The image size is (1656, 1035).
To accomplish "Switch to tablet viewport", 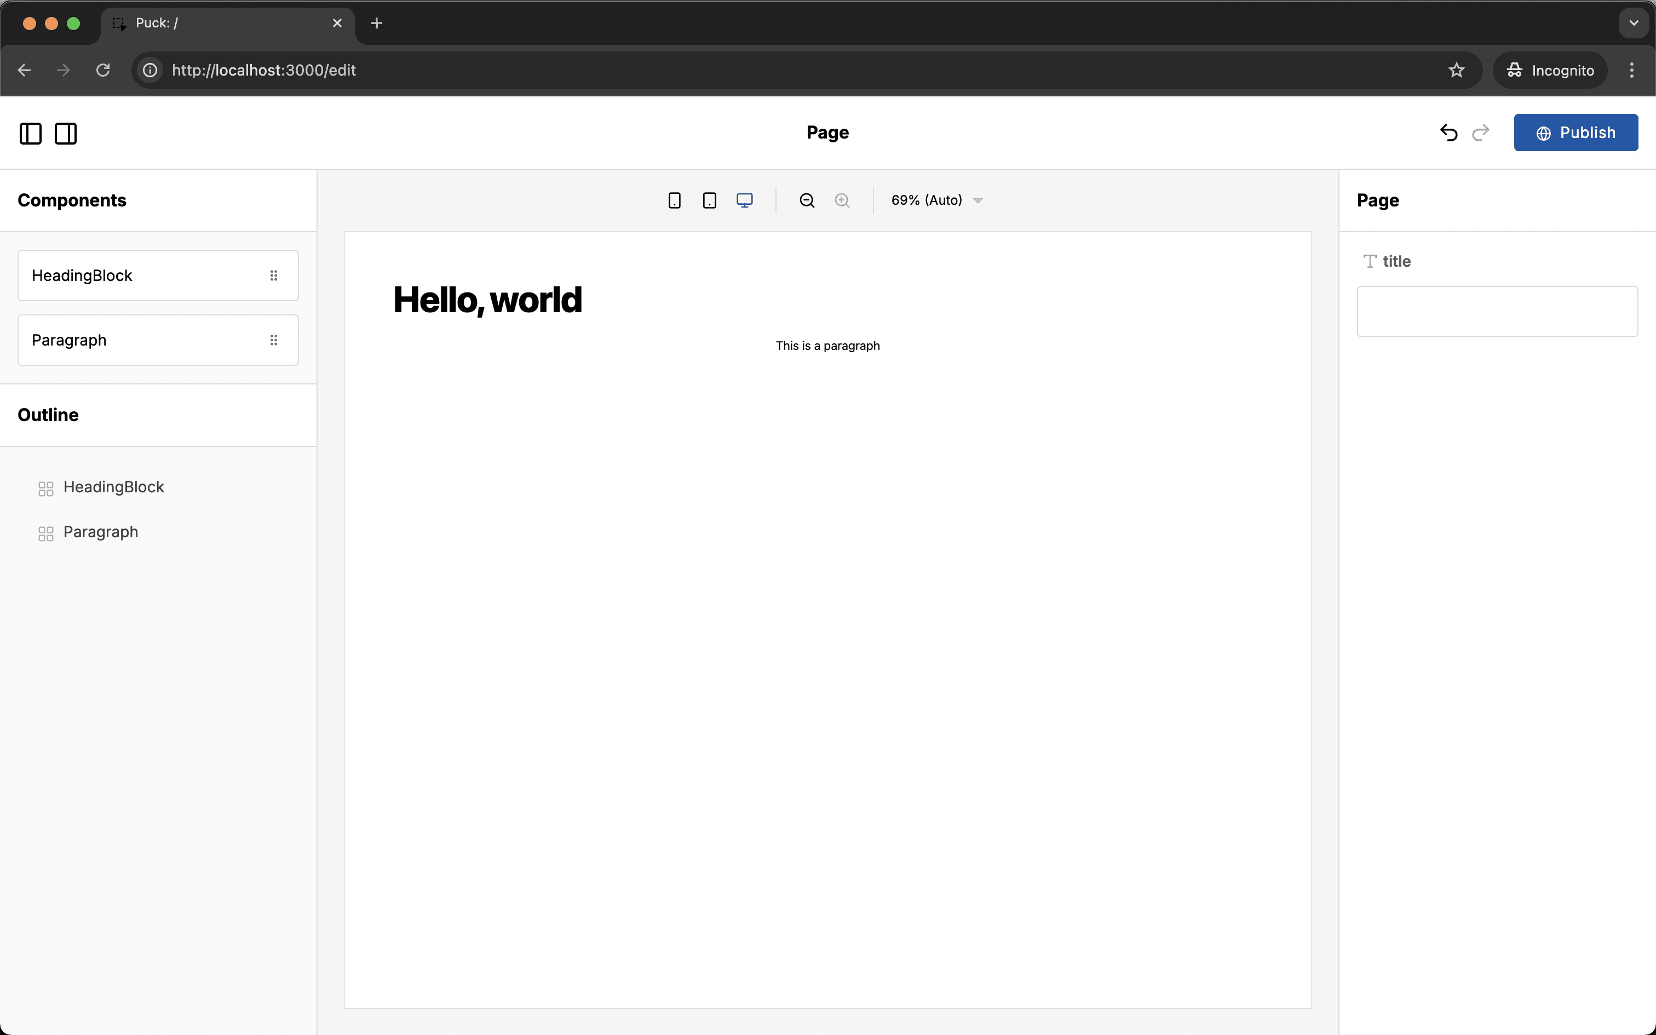I will click(710, 200).
